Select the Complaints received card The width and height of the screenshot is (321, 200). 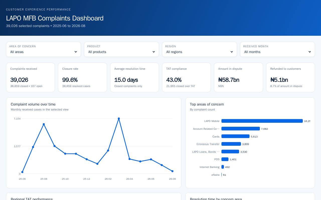pyautogui.click(x=30, y=77)
